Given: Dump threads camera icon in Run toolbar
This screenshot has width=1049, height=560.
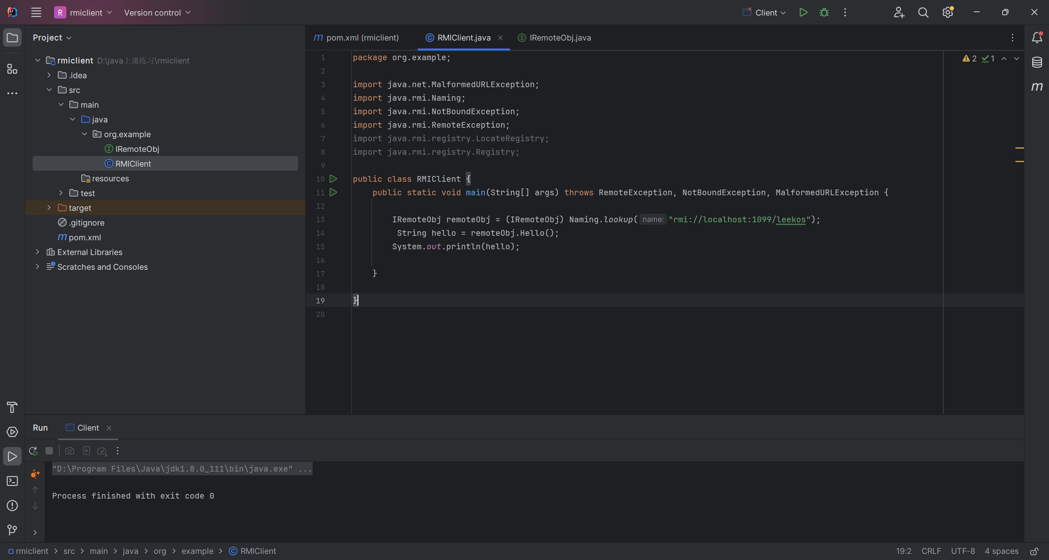Looking at the screenshot, I should point(70,451).
